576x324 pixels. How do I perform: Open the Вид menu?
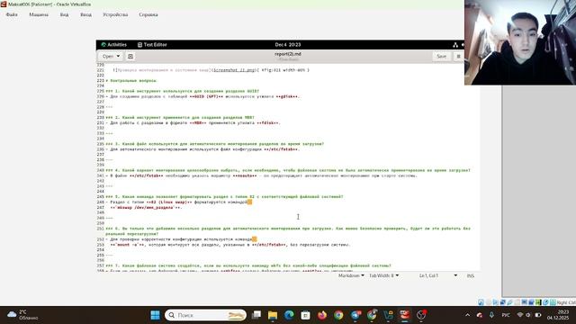(64, 14)
